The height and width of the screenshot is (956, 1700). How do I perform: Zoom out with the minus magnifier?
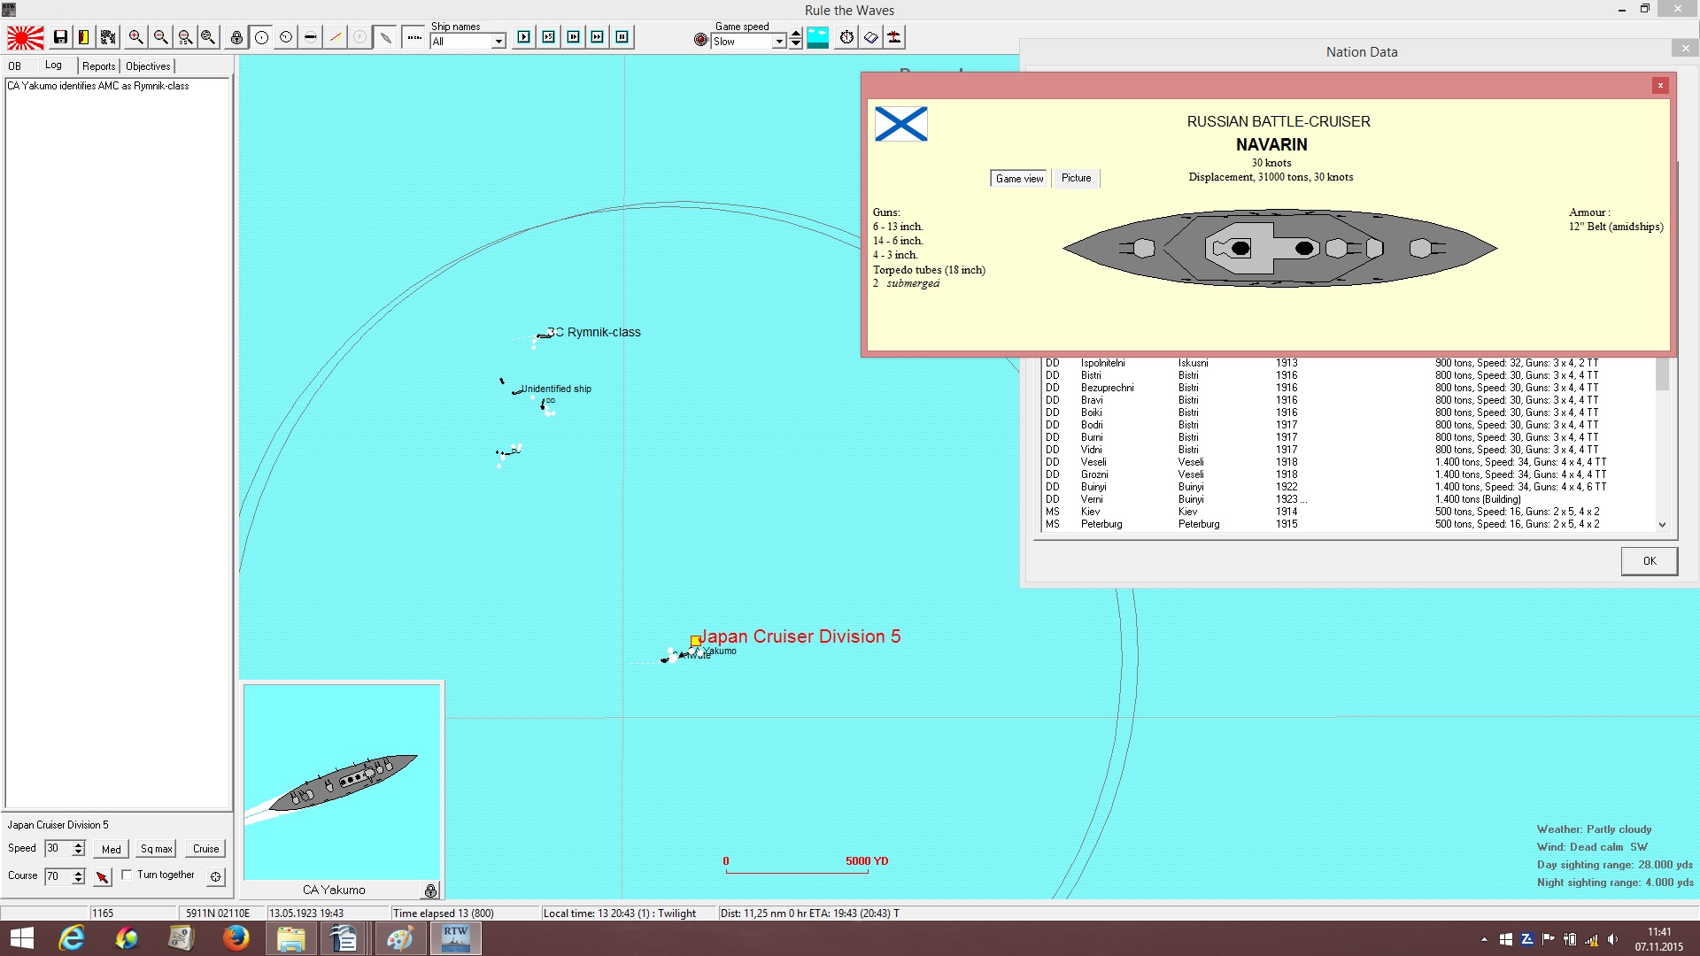[x=160, y=37]
